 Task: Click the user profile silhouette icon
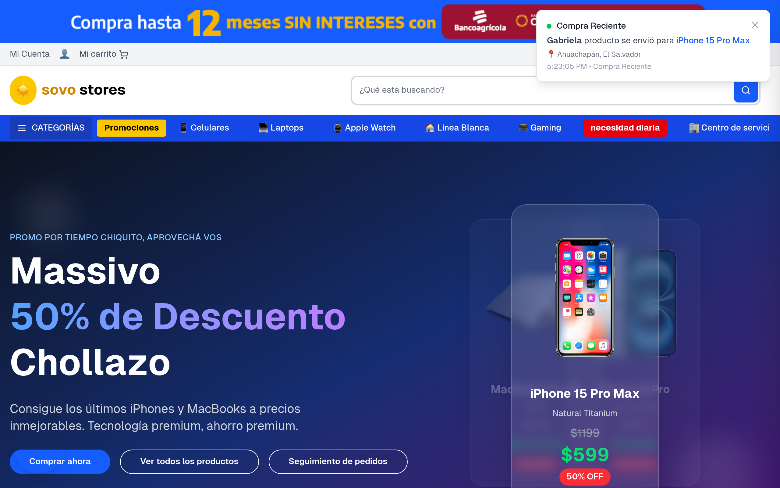tap(65, 54)
